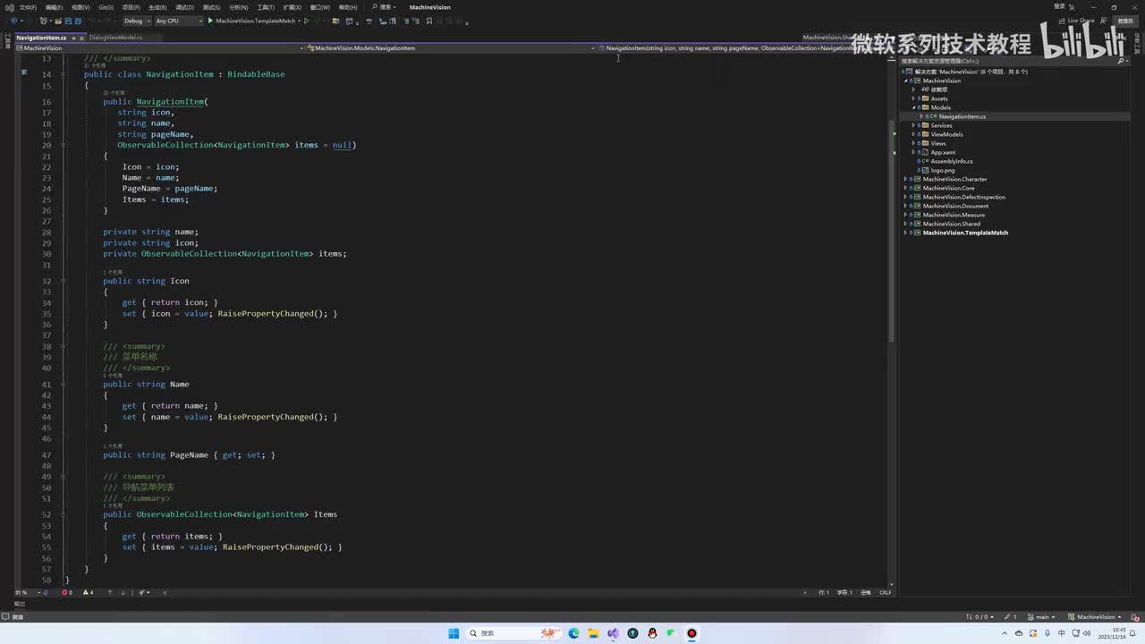Open the 文件(F) menu
The height and width of the screenshot is (644, 1145).
coord(28,7)
